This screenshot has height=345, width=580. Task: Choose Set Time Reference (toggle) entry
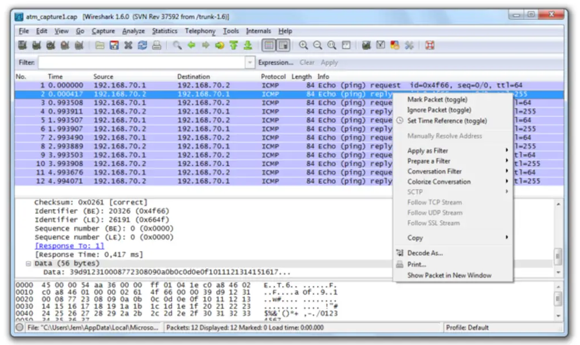[x=447, y=120]
